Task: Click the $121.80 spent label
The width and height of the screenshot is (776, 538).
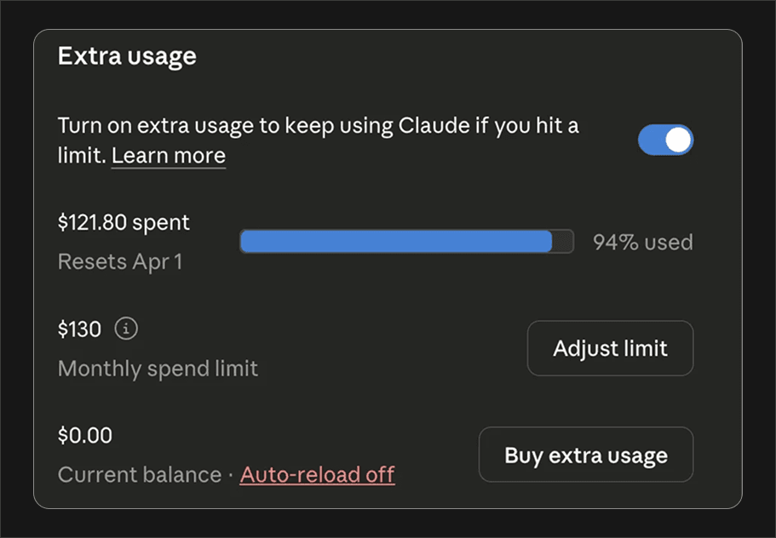Action: coord(123,222)
